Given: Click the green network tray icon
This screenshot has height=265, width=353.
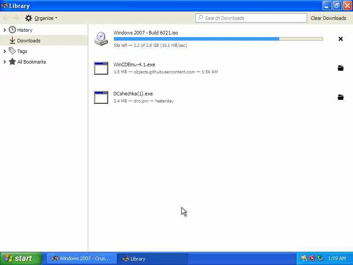Looking at the screenshot, I should [x=320, y=258].
